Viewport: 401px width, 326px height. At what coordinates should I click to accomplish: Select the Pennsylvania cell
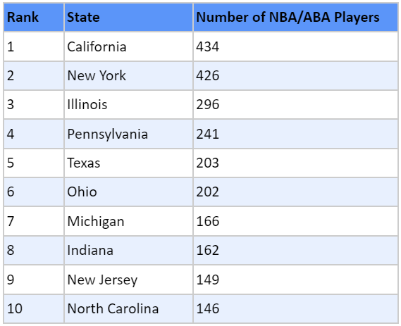129,134
